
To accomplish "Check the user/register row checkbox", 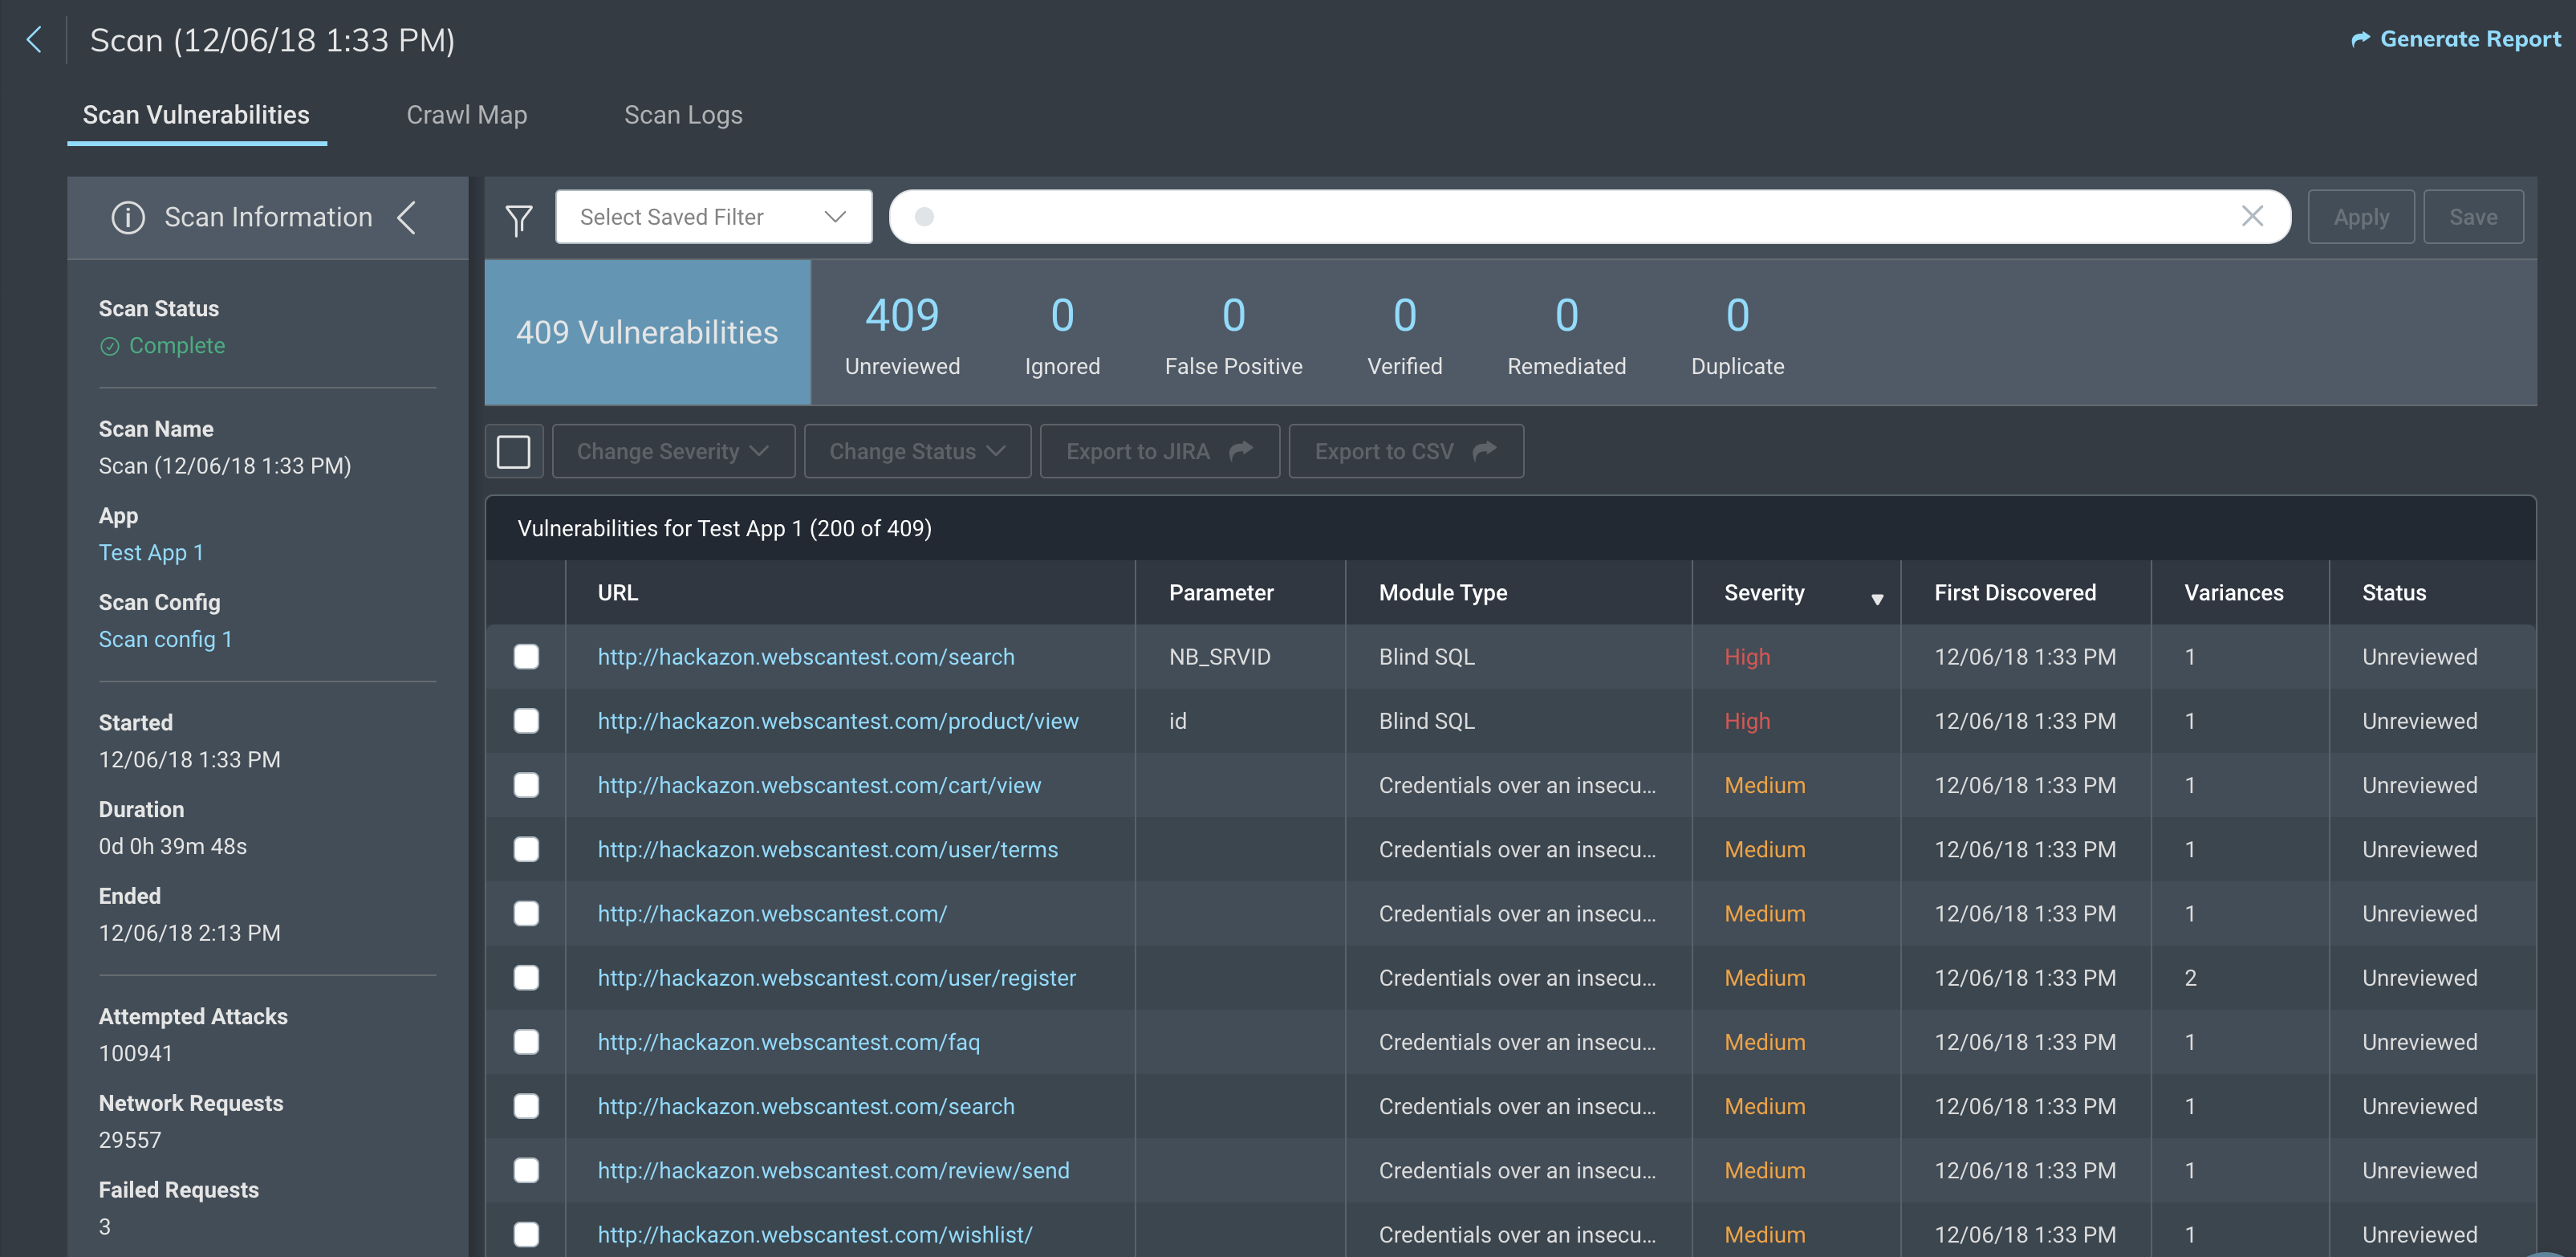I will click(526, 978).
